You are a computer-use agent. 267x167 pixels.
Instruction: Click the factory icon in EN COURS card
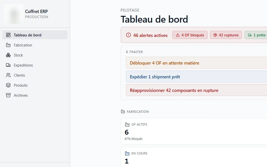127,153
